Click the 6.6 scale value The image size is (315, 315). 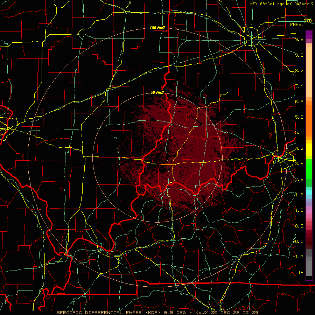pos(299,101)
